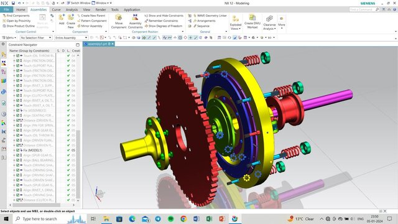398x224 pixels.
Task: Select the Pattern Component tool
Action: [x=92, y=21]
